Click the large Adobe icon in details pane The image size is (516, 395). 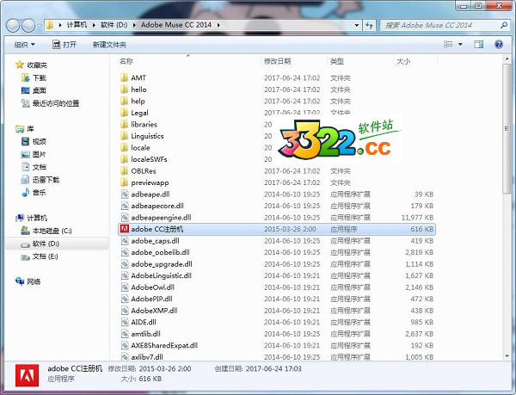(x=27, y=375)
